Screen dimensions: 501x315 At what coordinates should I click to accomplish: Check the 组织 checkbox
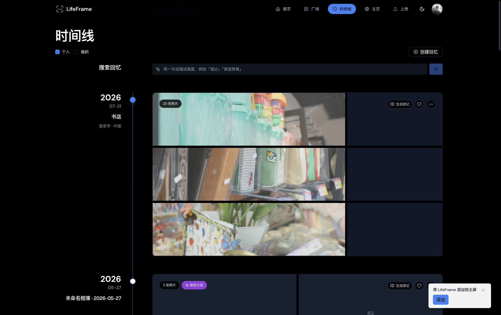point(76,52)
